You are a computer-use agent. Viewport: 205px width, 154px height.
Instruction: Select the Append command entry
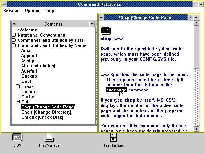click(x=29, y=56)
